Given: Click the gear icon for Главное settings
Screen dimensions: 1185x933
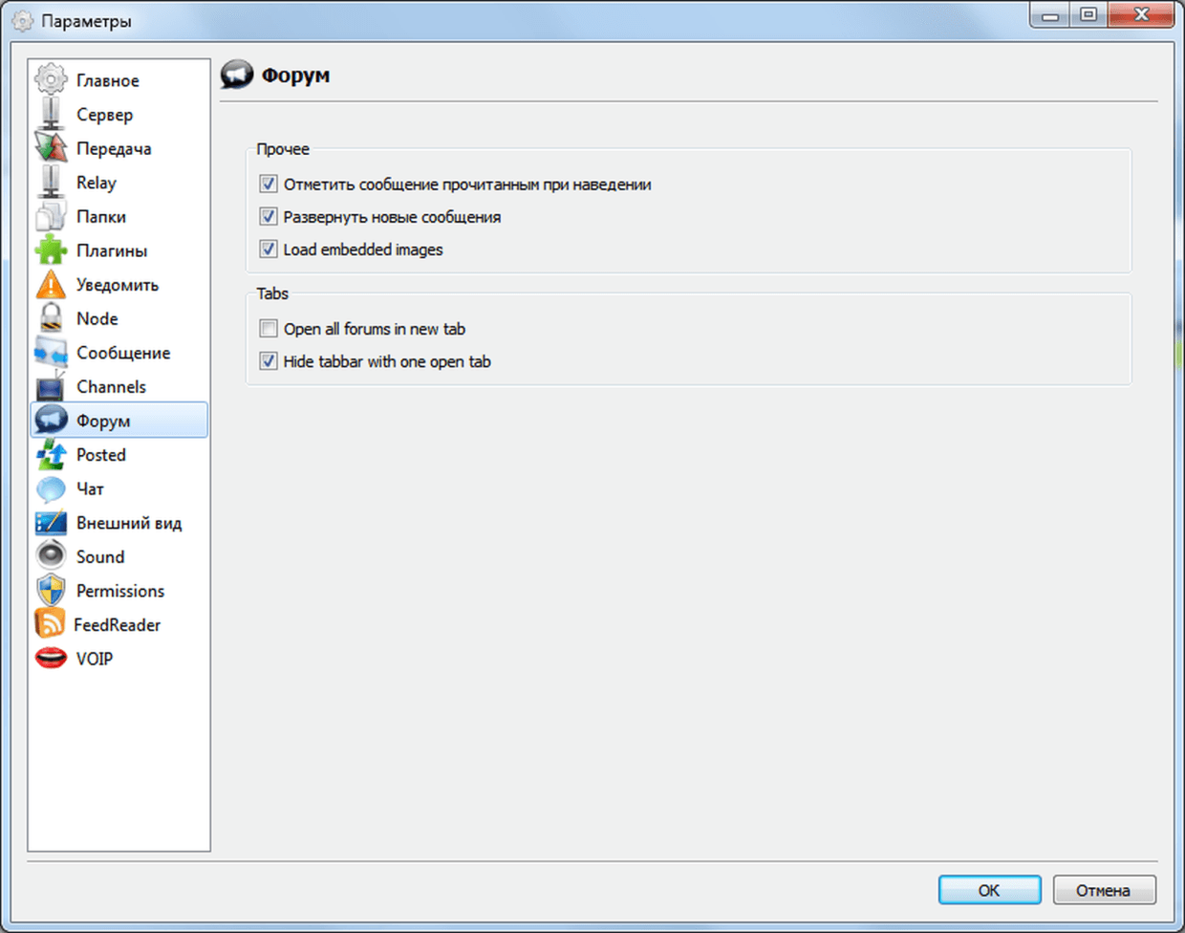Looking at the screenshot, I should coord(51,80).
